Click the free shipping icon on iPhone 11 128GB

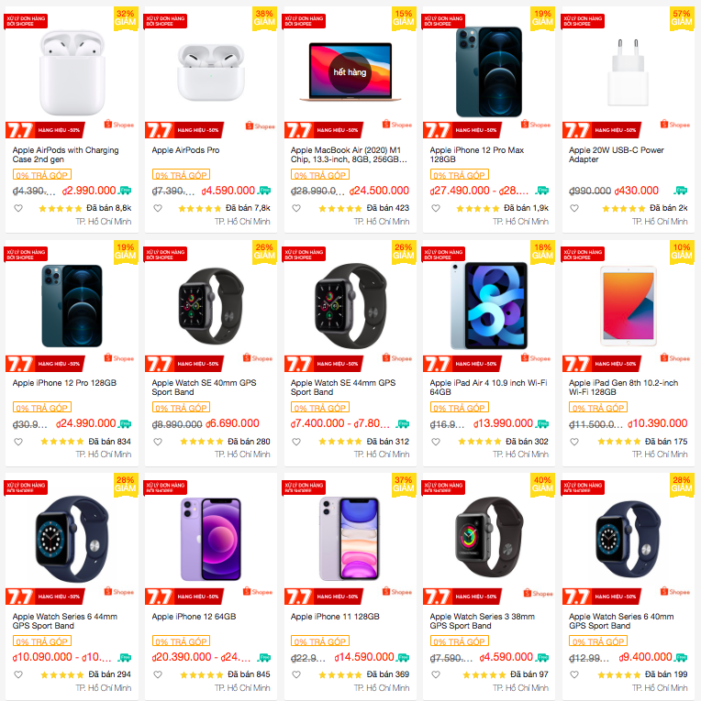(404, 657)
